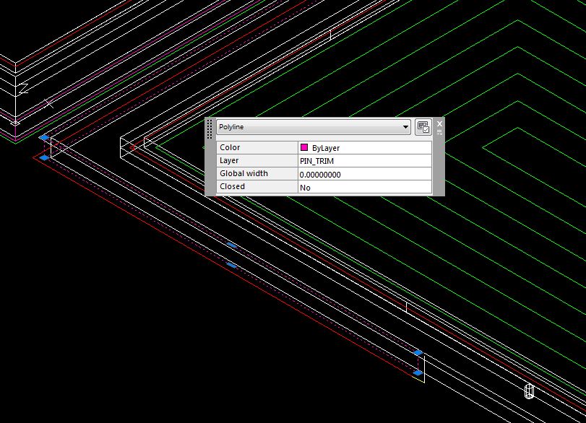Click the Customize Quick Properties icon
The image size is (586, 423).
(x=424, y=126)
